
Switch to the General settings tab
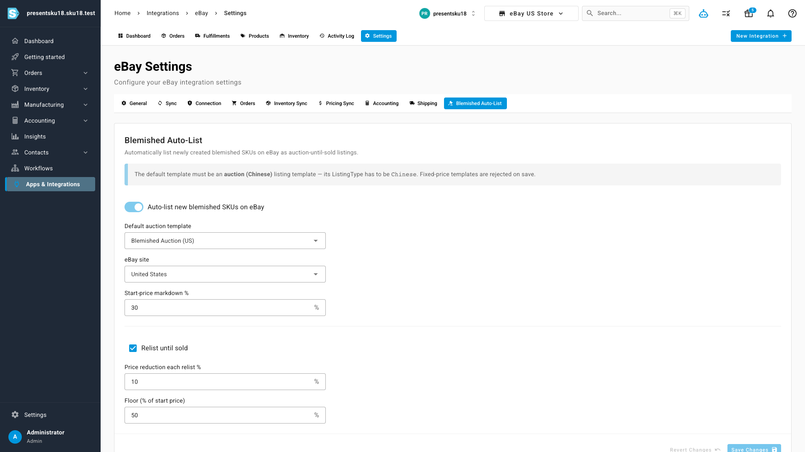[134, 103]
